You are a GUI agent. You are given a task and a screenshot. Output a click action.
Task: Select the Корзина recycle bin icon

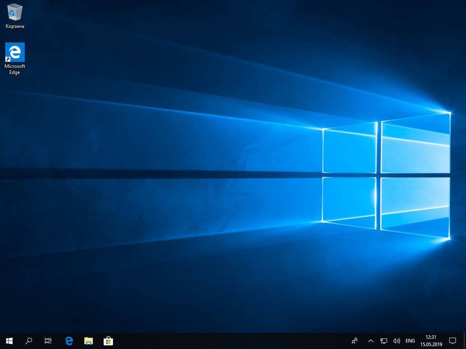point(15,16)
